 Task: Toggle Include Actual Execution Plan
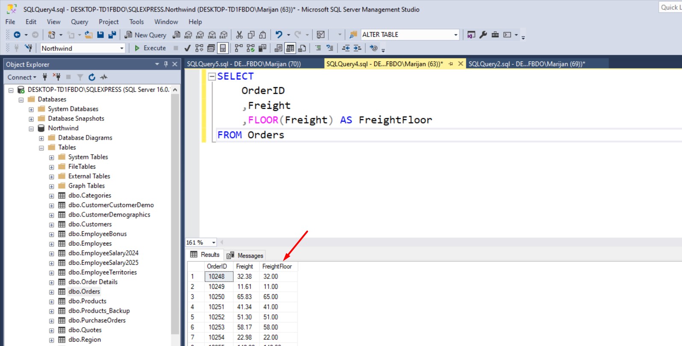(239, 48)
